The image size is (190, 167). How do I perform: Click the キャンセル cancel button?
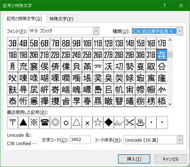171,159
